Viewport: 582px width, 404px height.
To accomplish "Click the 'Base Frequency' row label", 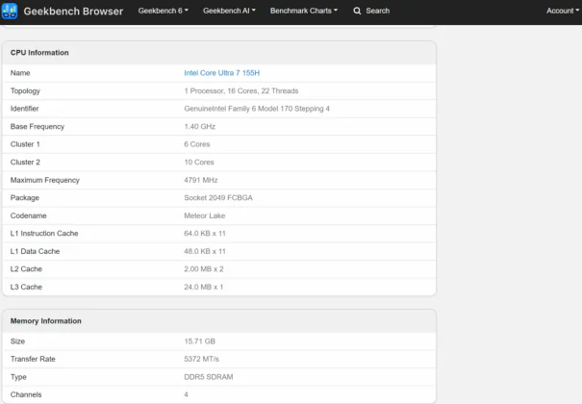I will pos(38,127).
